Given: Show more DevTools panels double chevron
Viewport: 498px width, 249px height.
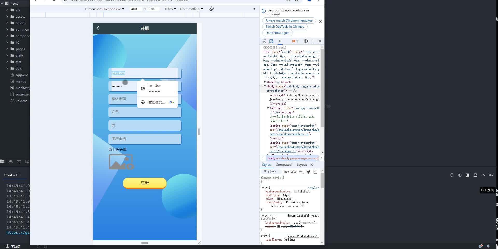Looking at the screenshot, I should pyautogui.click(x=280, y=41).
